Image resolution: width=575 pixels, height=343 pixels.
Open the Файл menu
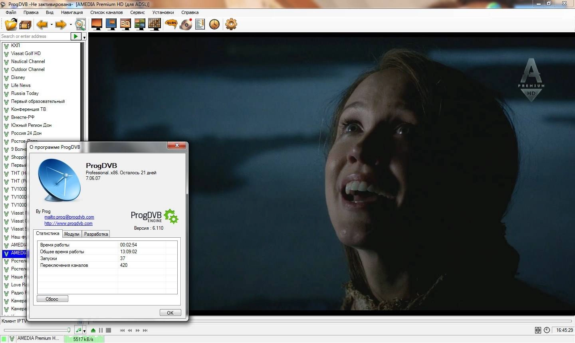(x=11, y=12)
